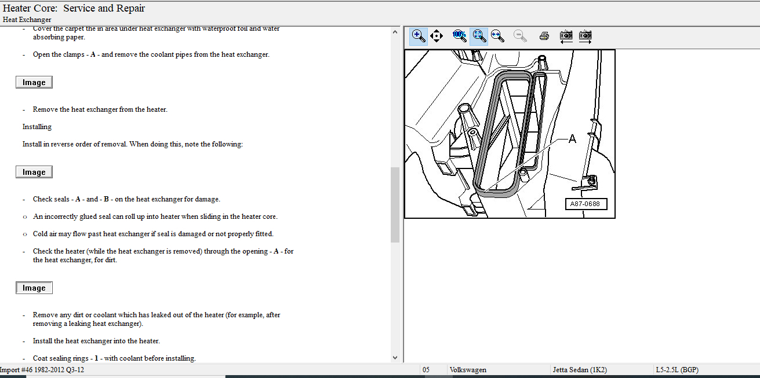Click the vertical scrollbar thumb in text pane
760x378 pixels.
coord(395,204)
